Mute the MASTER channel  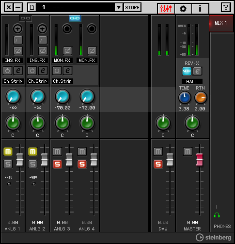[188, 152]
